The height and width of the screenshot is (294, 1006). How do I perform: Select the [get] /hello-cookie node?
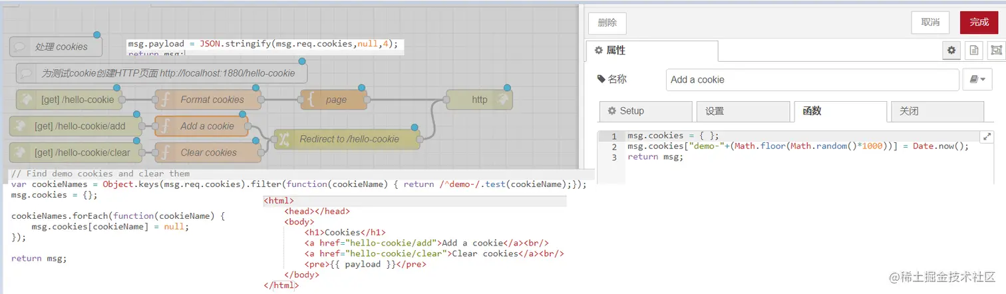tap(69, 100)
